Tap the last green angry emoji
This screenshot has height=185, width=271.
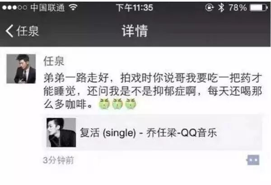click(x=131, y=104)
